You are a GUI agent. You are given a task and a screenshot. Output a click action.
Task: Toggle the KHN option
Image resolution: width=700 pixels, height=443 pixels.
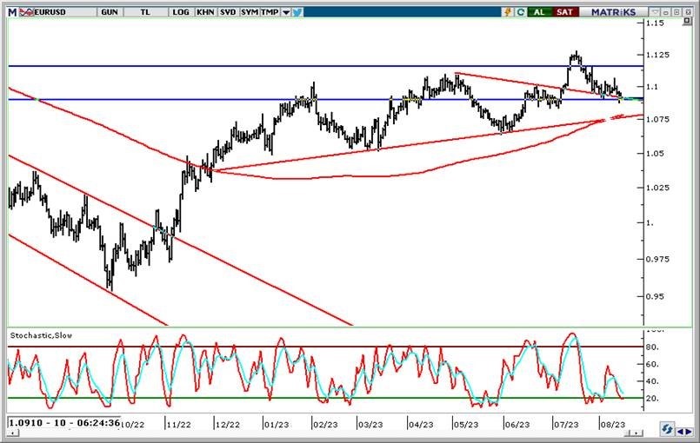(x=204, y=12)
